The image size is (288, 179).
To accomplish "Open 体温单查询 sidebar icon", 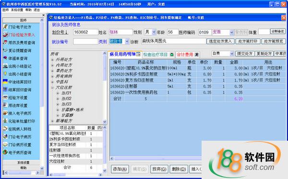I will point(5,58).
